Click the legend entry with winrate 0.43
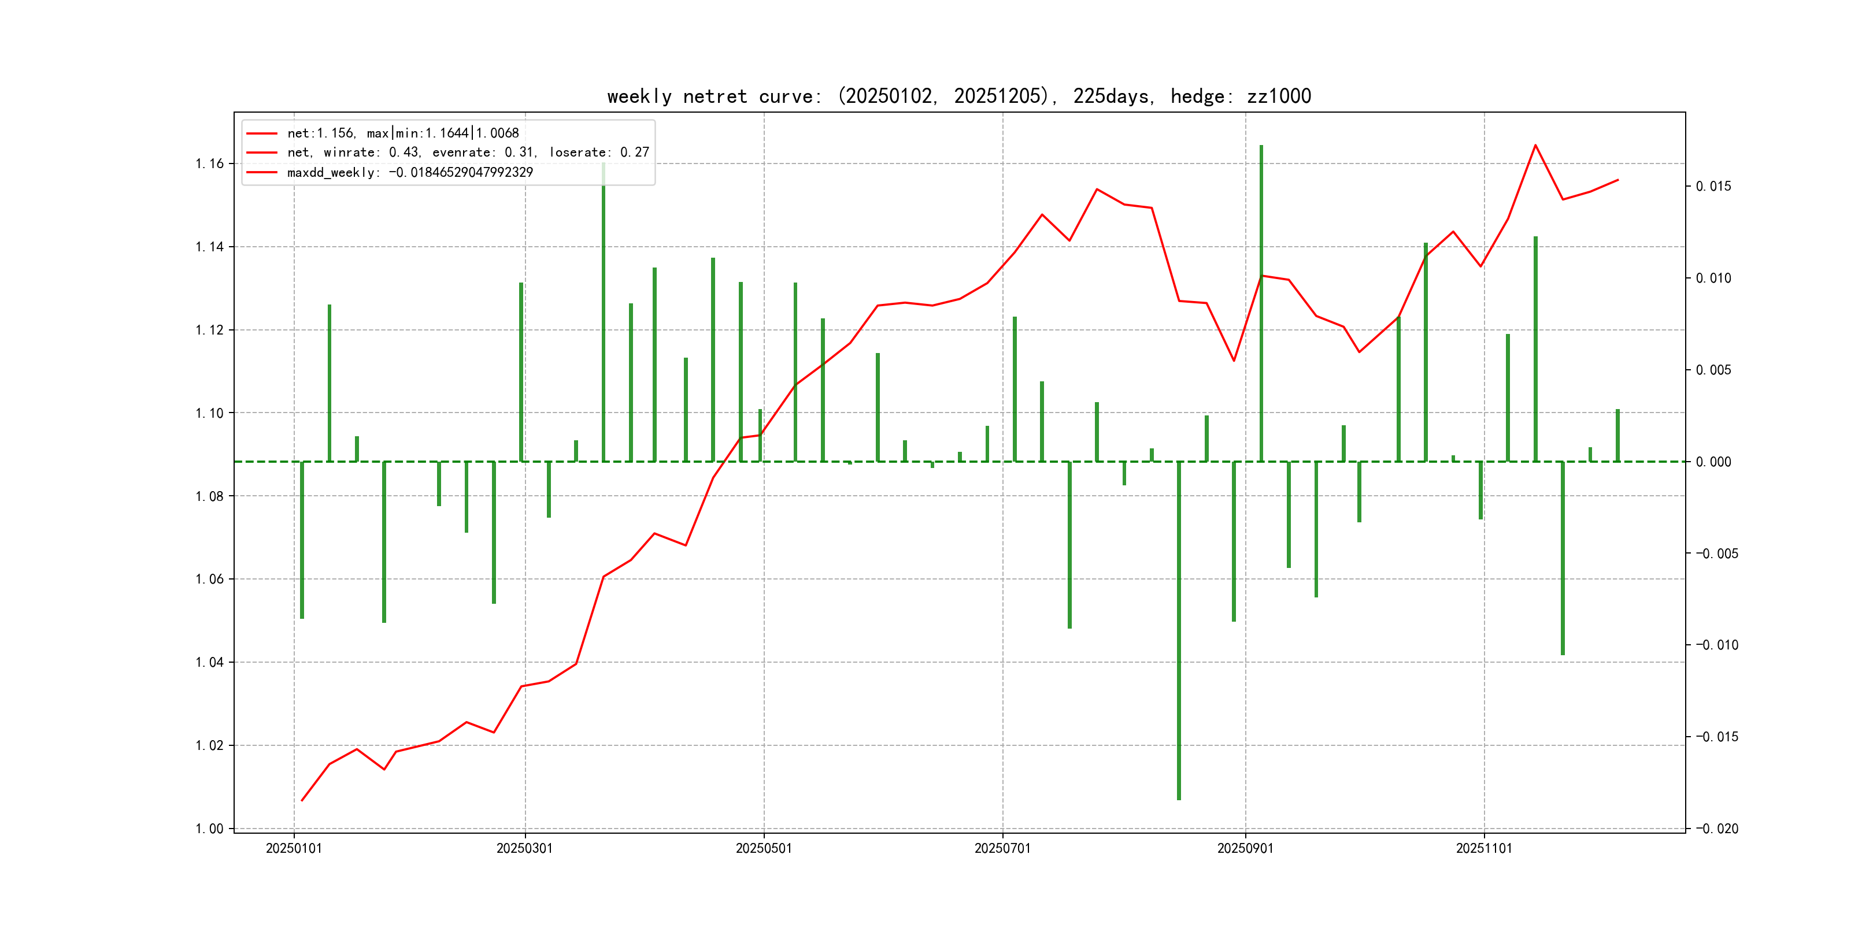 tap(468, 153)
